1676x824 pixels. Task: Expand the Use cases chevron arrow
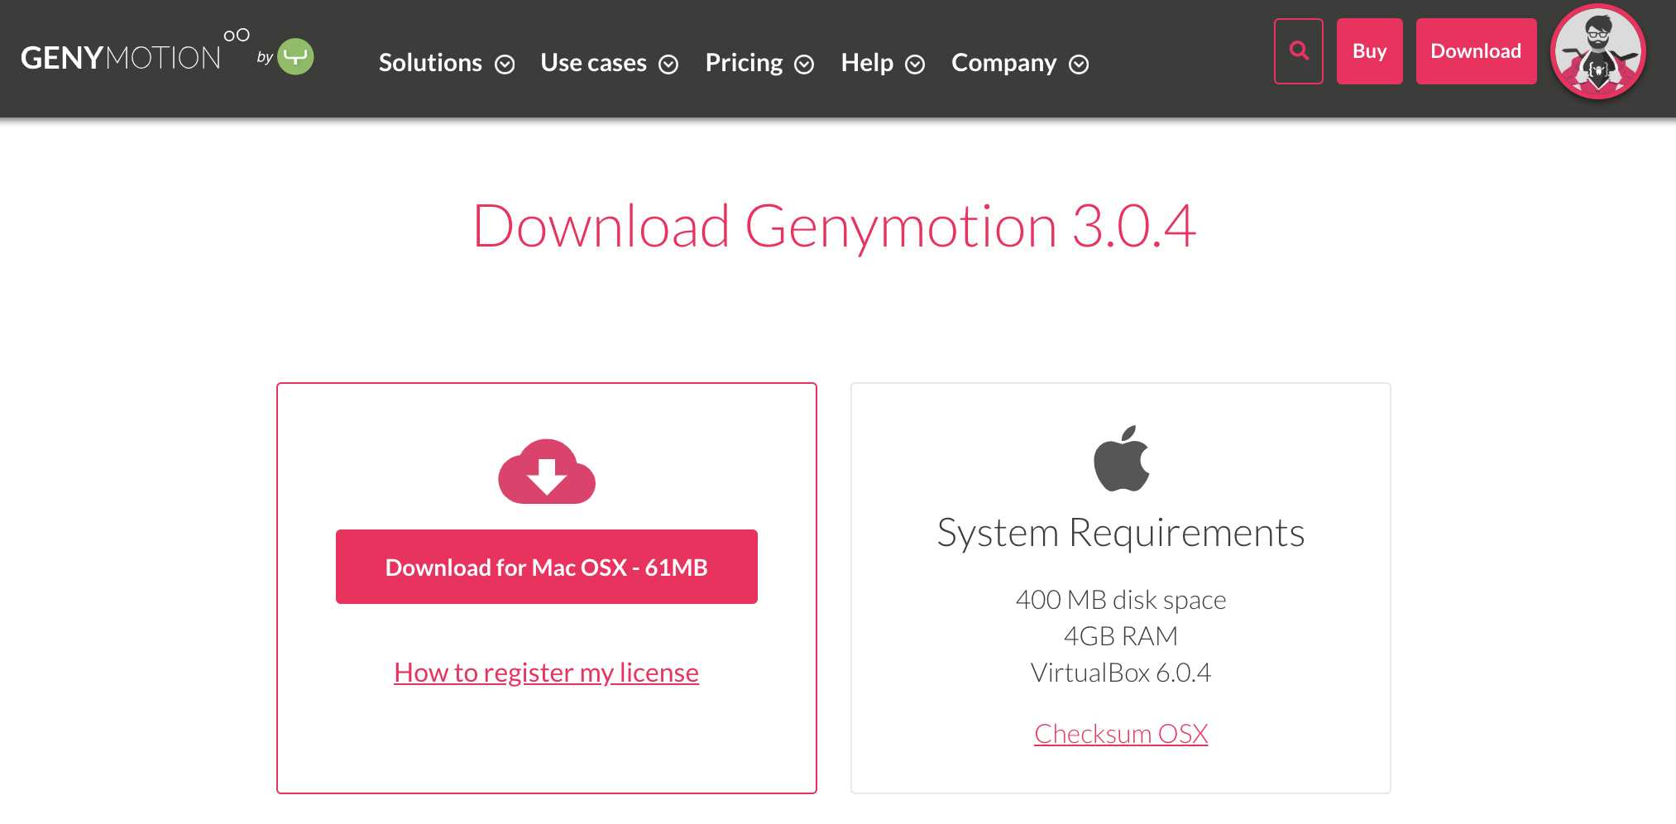(x=668, y=65)
